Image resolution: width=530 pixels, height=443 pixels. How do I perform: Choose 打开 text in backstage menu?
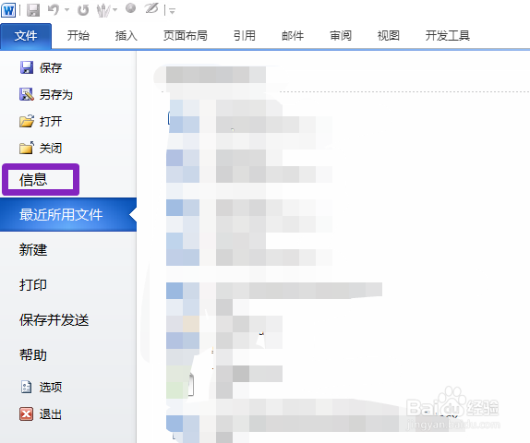(x=51, y=121)
